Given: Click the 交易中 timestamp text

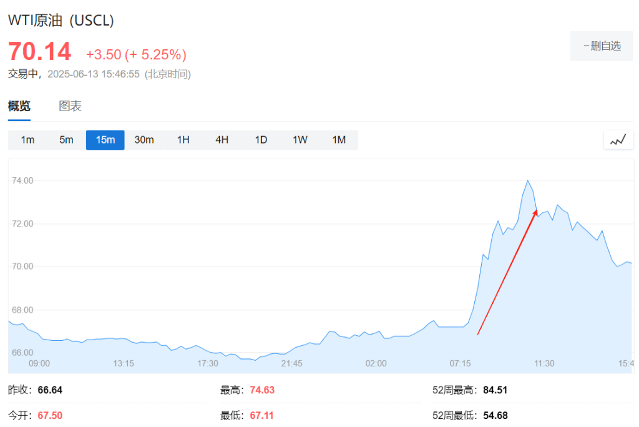Looking at the screenshot, I should (25, 74).
